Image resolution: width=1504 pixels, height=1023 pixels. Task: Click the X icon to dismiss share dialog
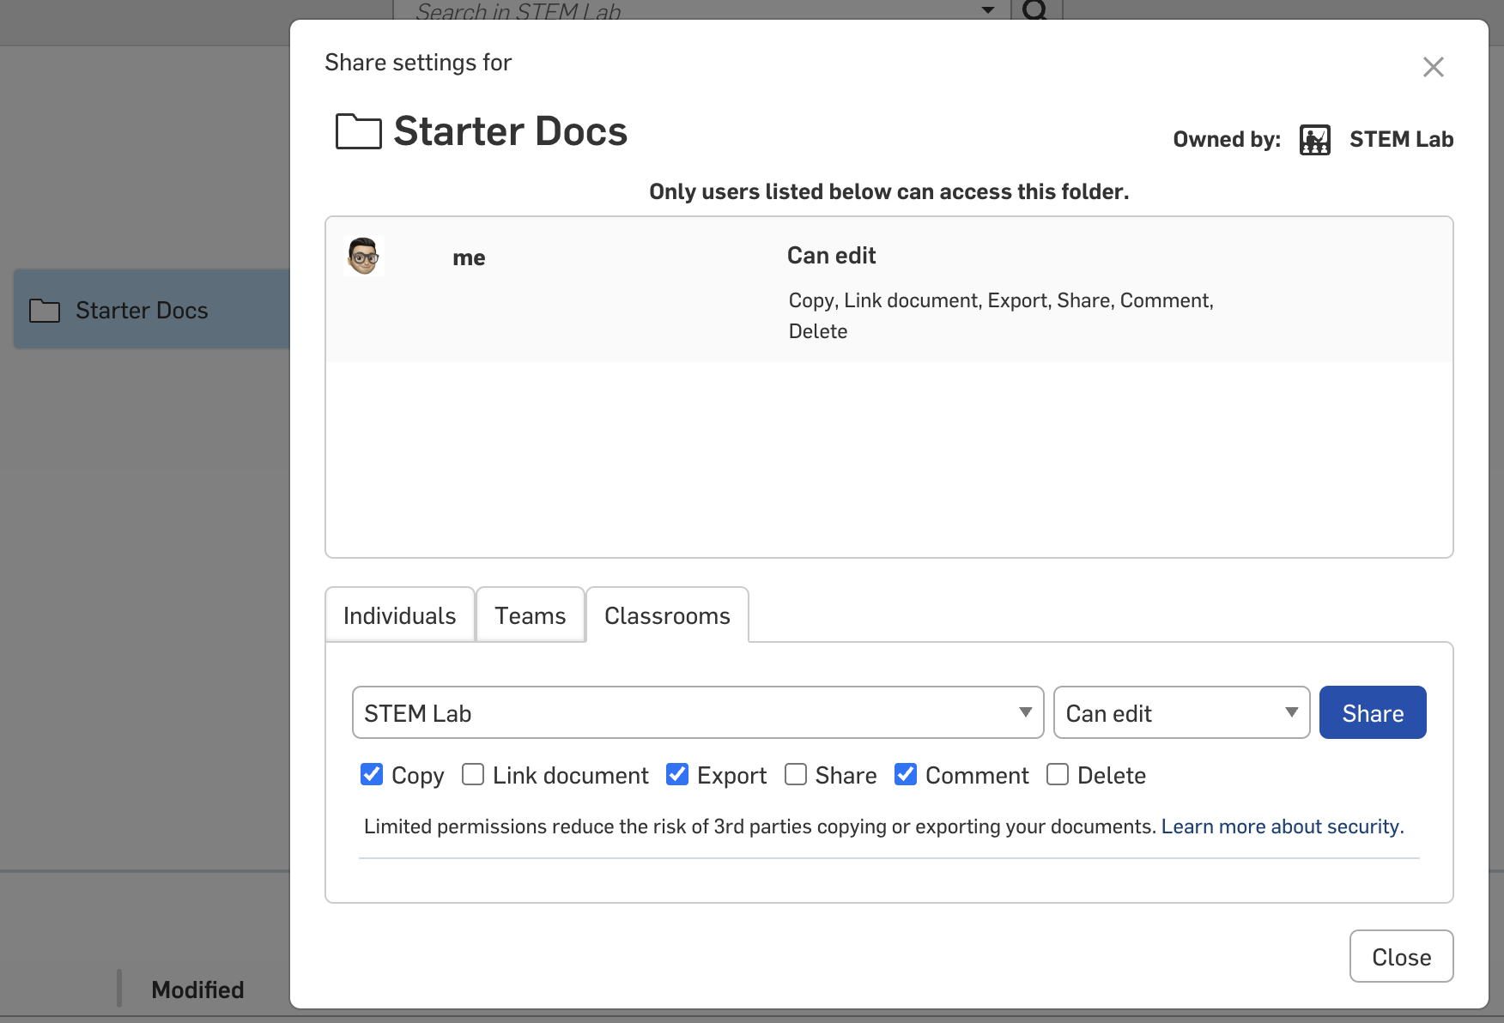tap(1433, 67)
